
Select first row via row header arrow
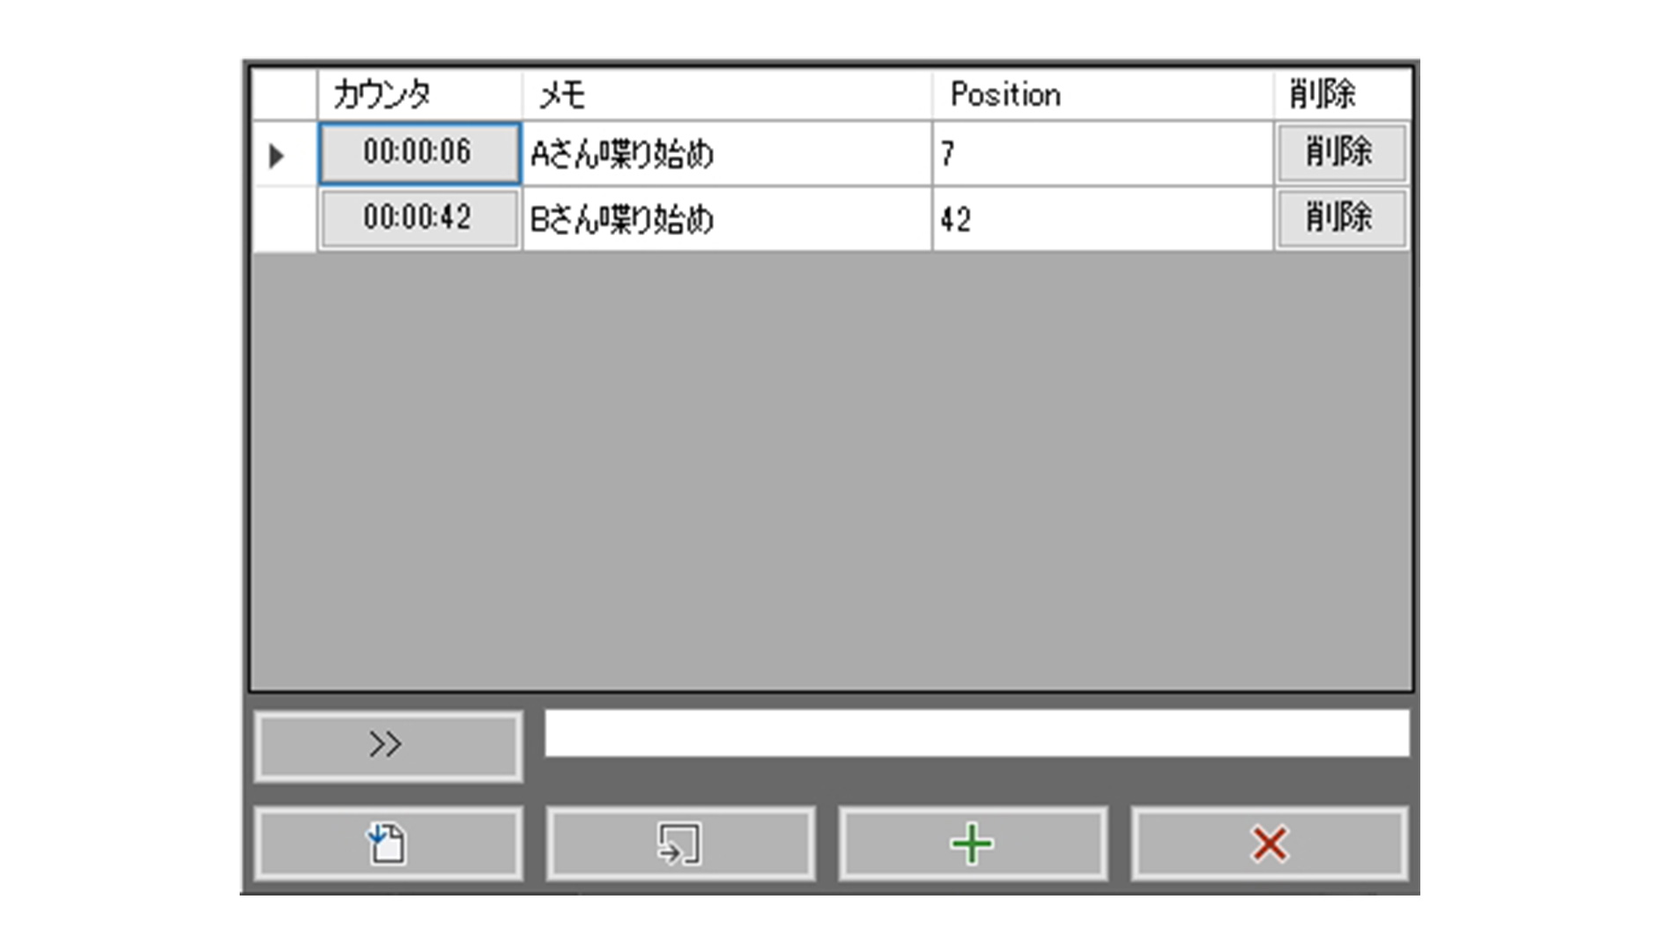pyautogui.click(x=284, y=154)
